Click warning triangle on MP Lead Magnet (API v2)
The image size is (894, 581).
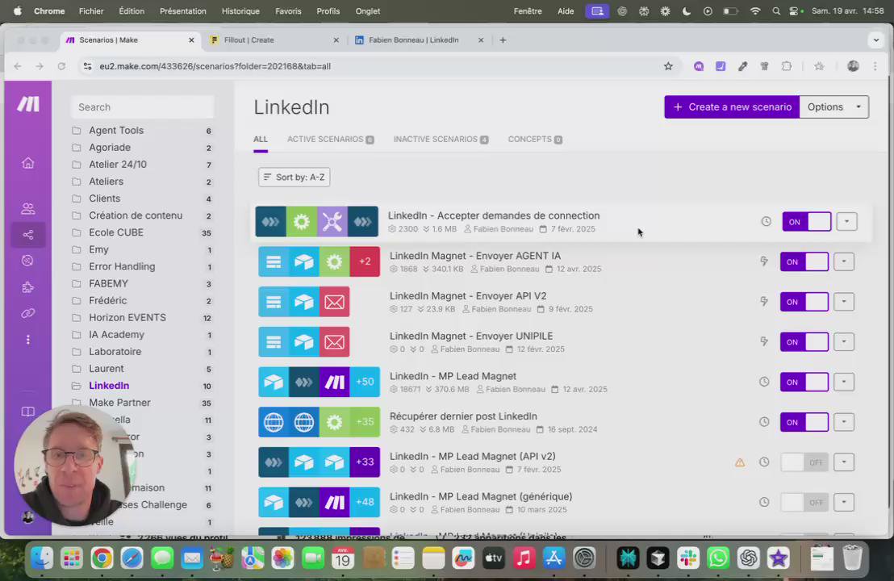[x=740, y=462]
